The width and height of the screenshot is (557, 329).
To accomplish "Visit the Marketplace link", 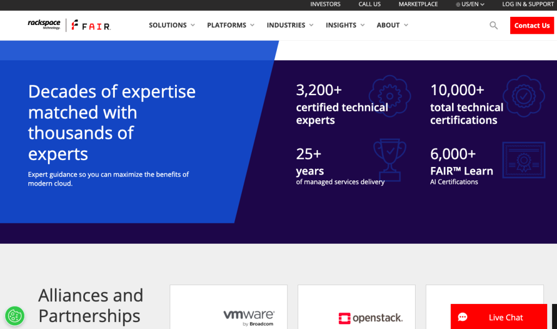I will point(418,4).
